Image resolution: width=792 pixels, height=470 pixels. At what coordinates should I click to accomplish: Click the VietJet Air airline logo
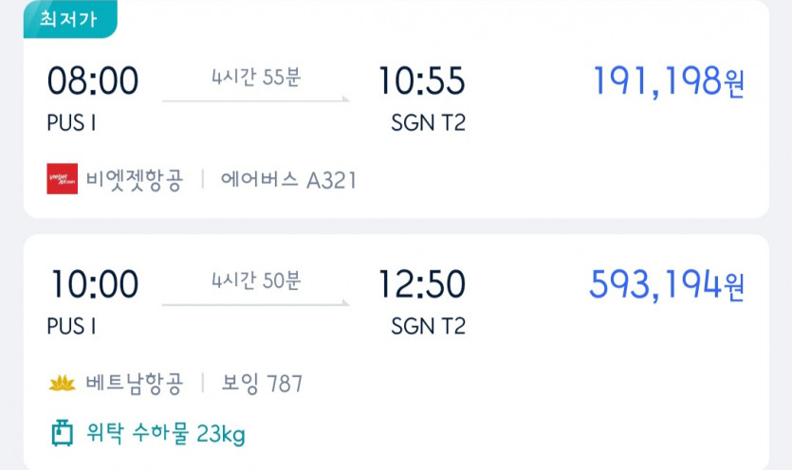tap(63, 179)
